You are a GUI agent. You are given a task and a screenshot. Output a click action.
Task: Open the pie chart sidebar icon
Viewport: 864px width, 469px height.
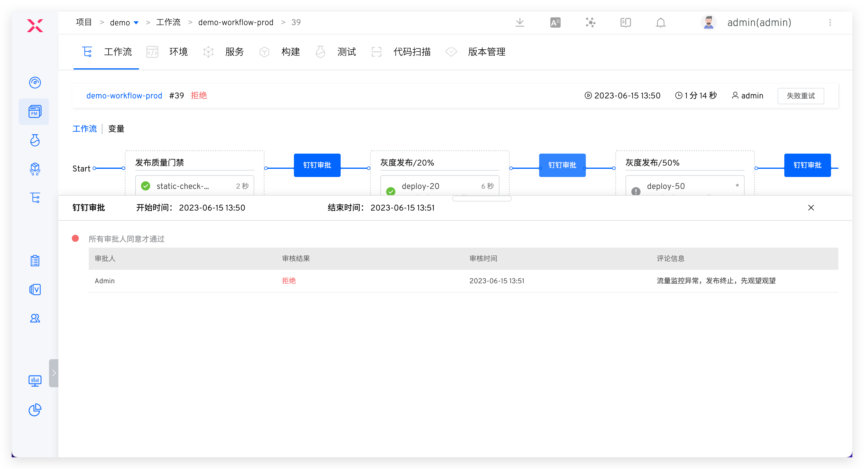click(x=35, y=410)
